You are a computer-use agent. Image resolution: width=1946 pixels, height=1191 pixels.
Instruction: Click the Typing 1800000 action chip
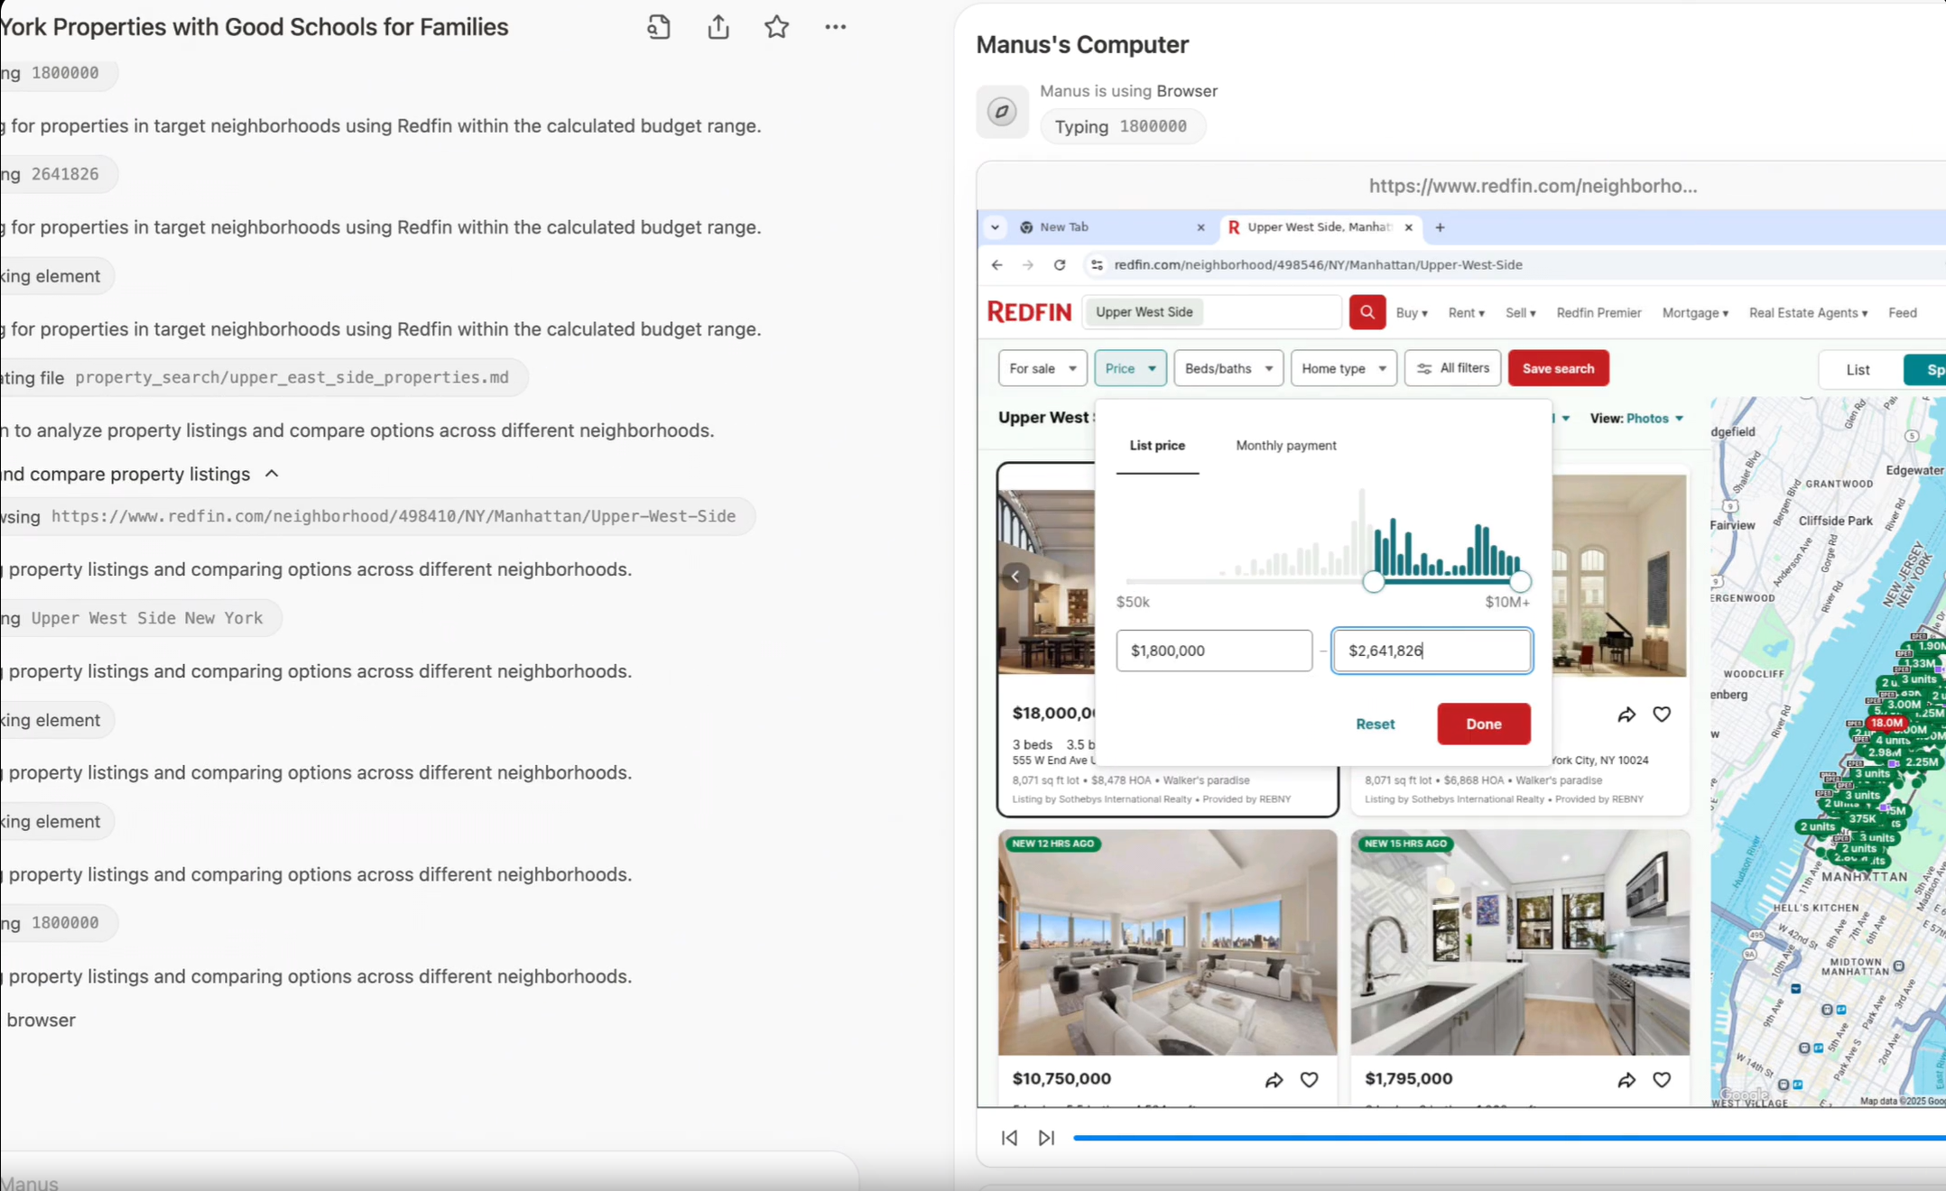tap(1122, 126)
